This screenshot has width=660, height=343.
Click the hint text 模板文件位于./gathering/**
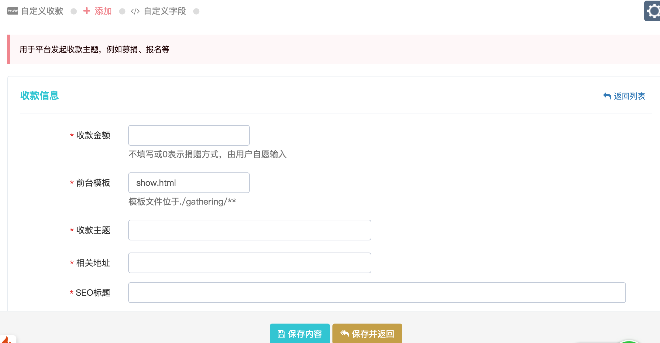coord(182,202)
